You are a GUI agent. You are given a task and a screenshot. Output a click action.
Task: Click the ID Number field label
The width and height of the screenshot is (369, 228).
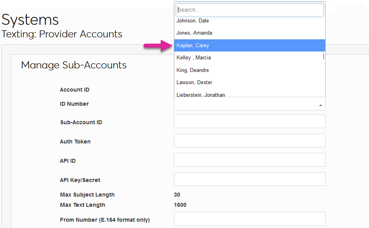74,104
